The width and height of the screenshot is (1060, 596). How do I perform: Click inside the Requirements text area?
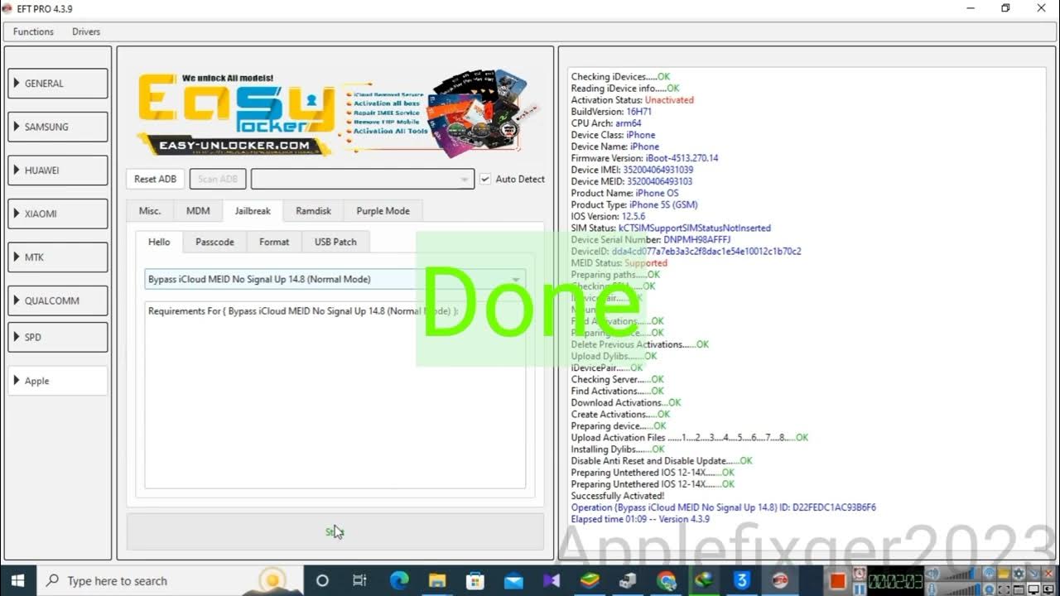pyautogui.click(x=335, y=394)
